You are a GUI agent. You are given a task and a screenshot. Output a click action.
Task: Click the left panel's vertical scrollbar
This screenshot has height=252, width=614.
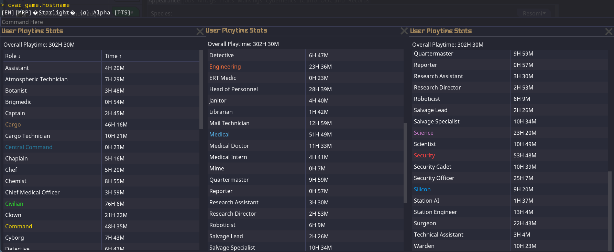201,90
